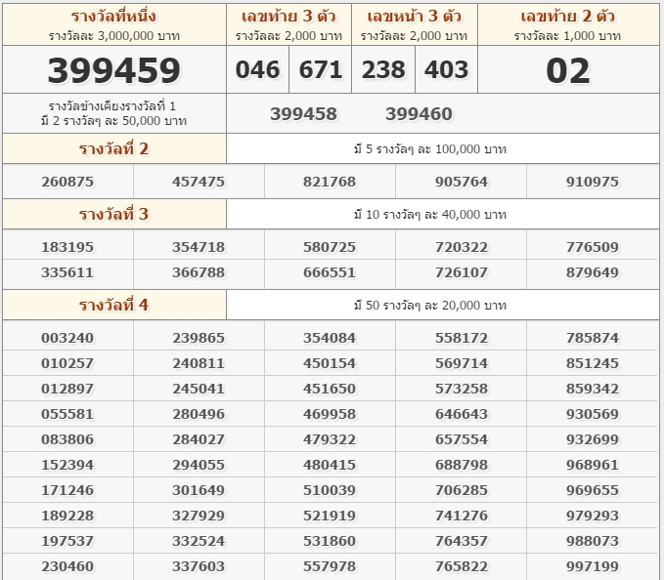Viewport: 664px width, 580px height.
Task: Select fourth prize number 354084
Action: [330, 338]
